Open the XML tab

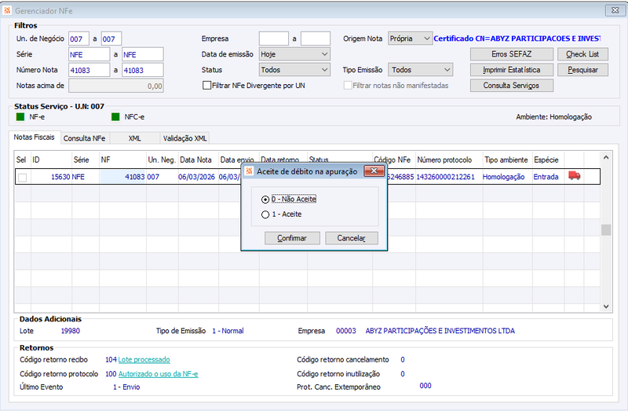(x=134, y=138)
